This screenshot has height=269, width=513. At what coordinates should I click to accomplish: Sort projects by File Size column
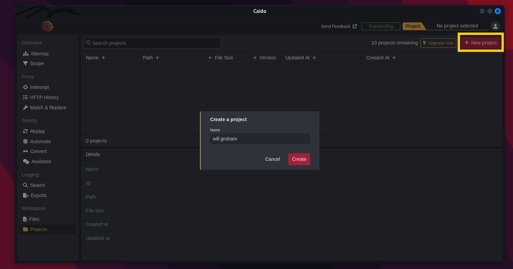click(x=216, y=58)
